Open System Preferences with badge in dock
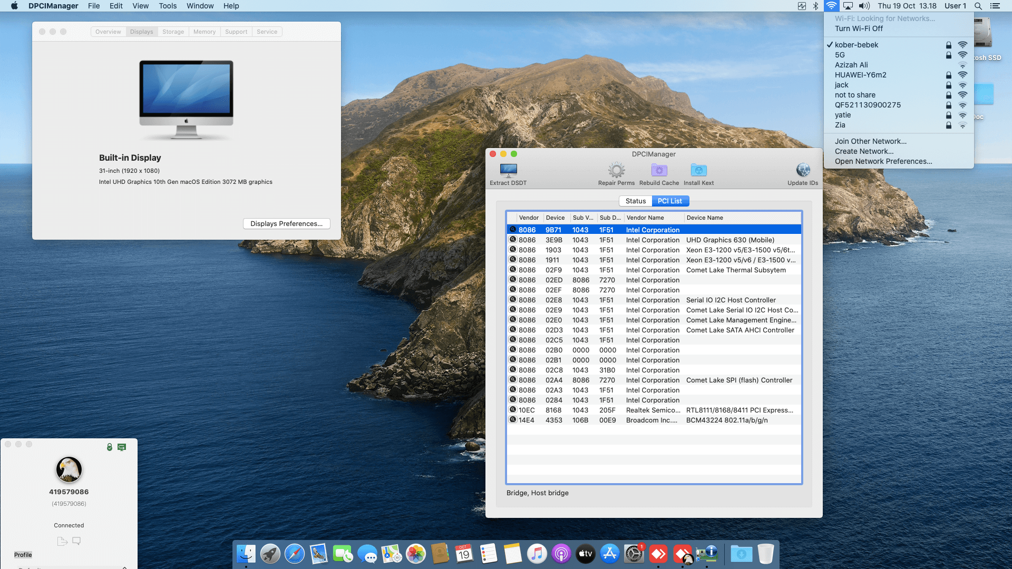Image resolution: width=1012 pixels, height=569 pixels. tap(634, 554)
